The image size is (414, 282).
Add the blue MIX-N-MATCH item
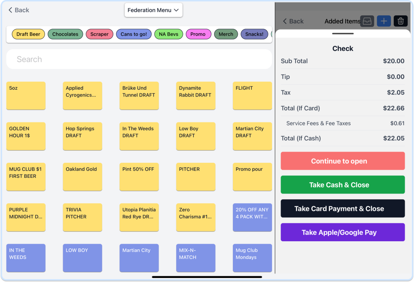tap(196, 258)
